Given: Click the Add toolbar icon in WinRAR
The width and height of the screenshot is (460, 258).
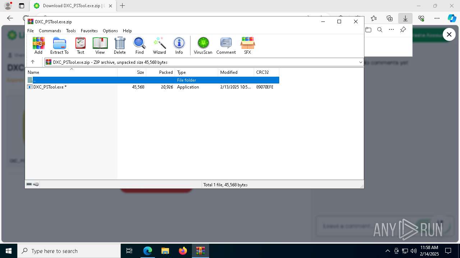Looking at the screenshot, I should (x=38, y=46).
